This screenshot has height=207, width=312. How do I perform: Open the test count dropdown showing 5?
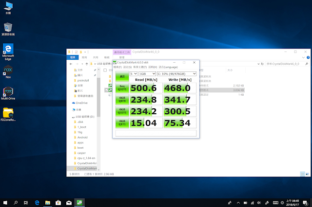[134, 74]
